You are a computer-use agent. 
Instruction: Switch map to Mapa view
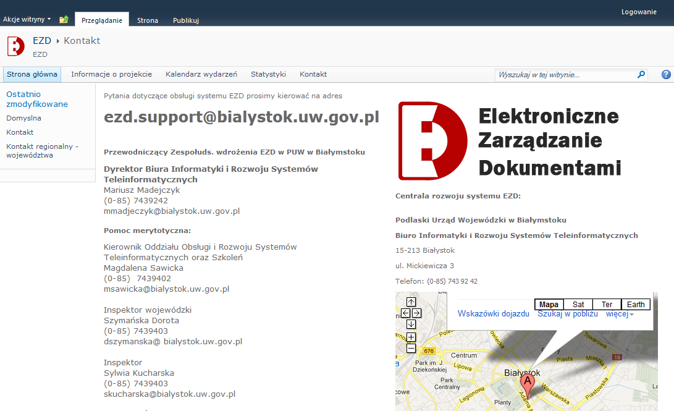tap(549, 304)
